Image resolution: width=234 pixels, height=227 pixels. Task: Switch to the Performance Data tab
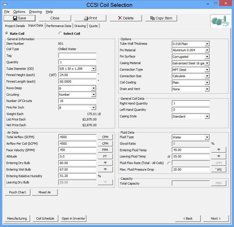(x=59, y=26)
